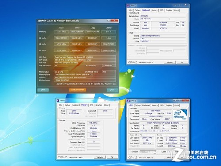Screen dimensions: 221x166
Task: Open SPD tab in Memory window
Action: coord(91,105)
